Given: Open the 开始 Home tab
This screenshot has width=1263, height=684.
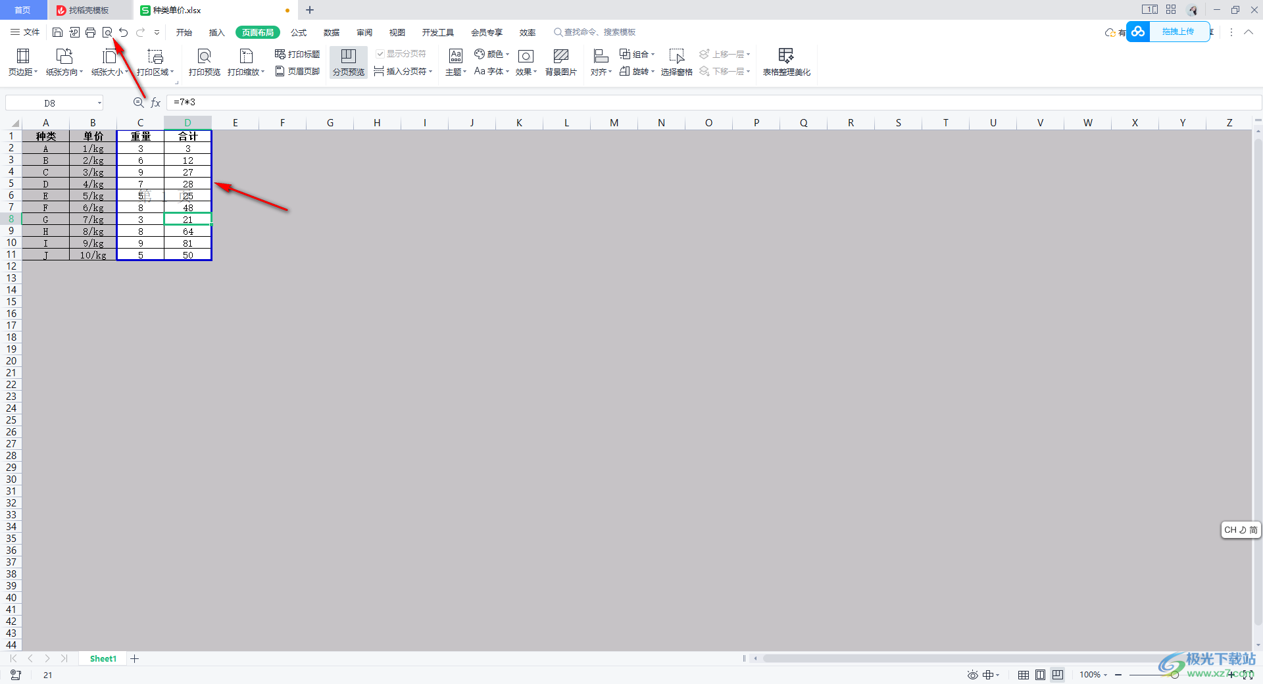Looking at the screenshot, I should [184, 32].
